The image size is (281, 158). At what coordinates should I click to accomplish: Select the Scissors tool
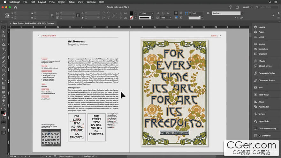4,75
